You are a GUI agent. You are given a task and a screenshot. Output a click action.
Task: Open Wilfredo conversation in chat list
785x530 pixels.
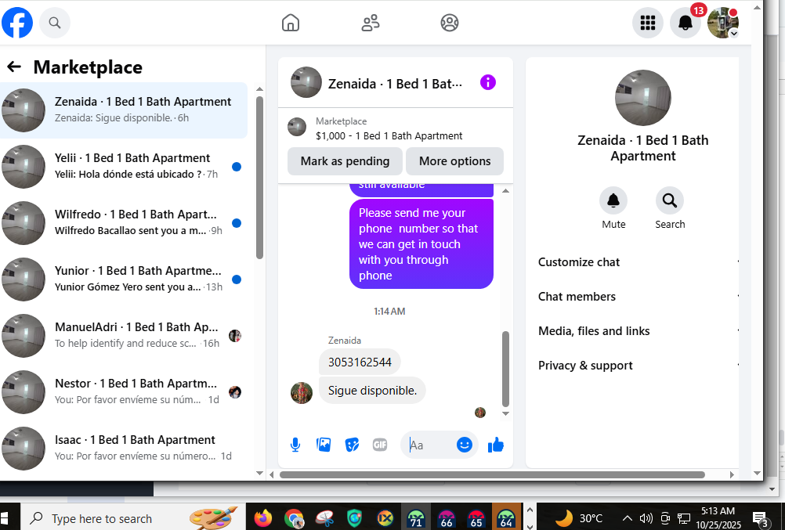coord(124,222)
